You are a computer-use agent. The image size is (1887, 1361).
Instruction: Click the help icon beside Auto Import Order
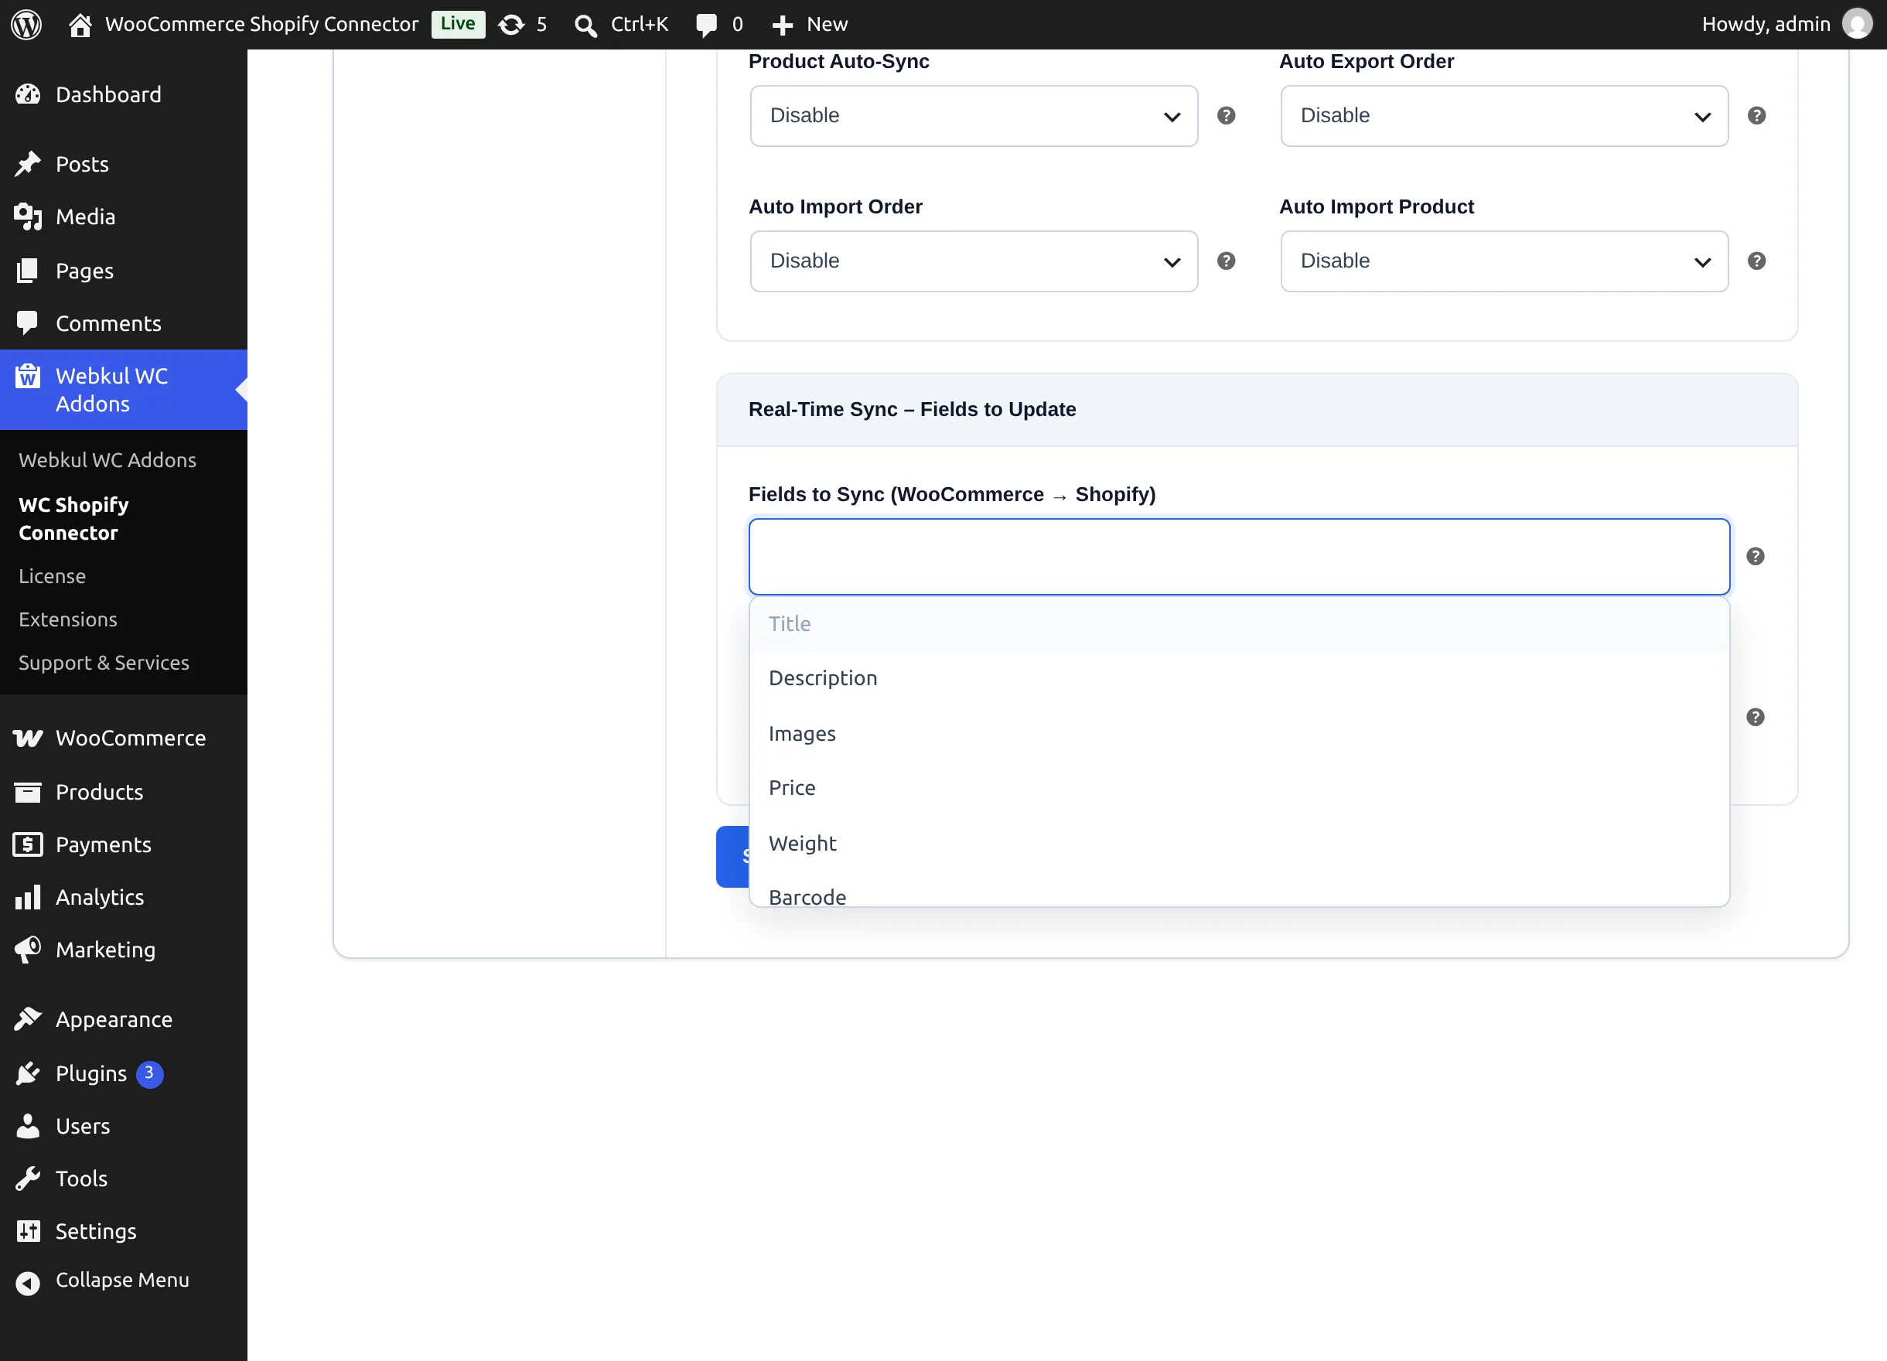1226,261
